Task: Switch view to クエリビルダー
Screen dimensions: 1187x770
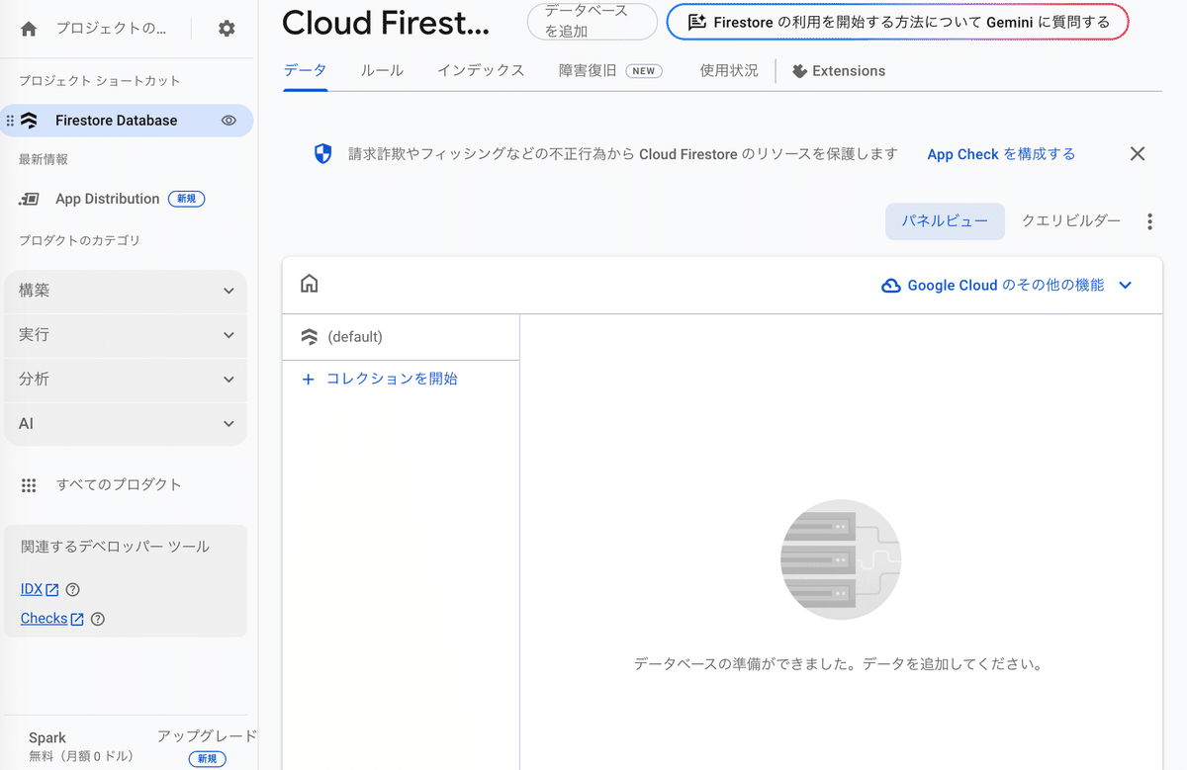Action: [x=1070, y=220]
